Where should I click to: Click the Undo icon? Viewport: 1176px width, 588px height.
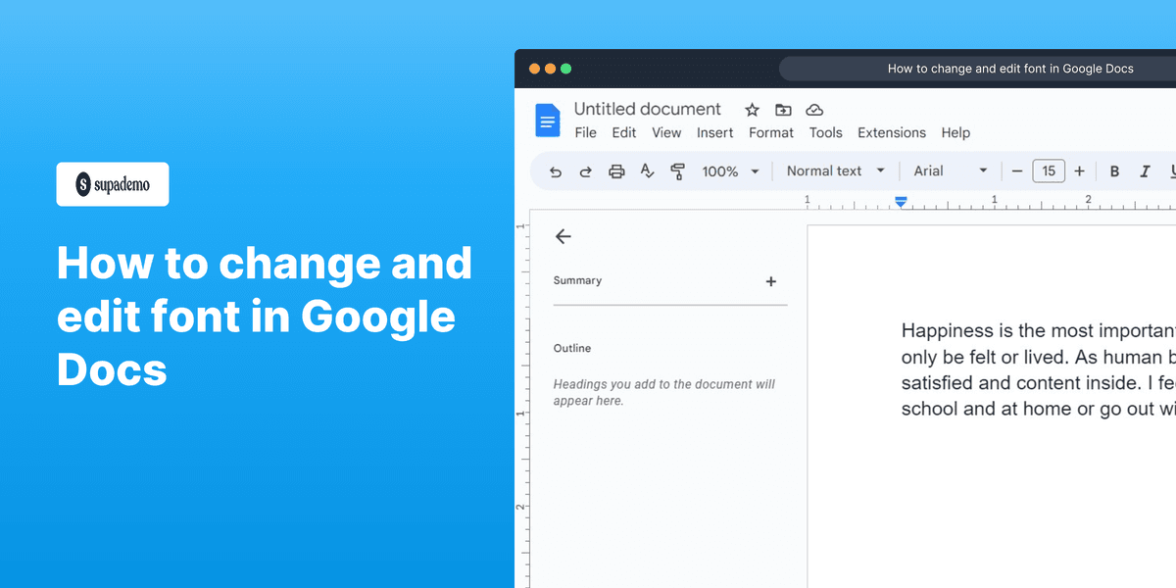click(x=555, y=171)
